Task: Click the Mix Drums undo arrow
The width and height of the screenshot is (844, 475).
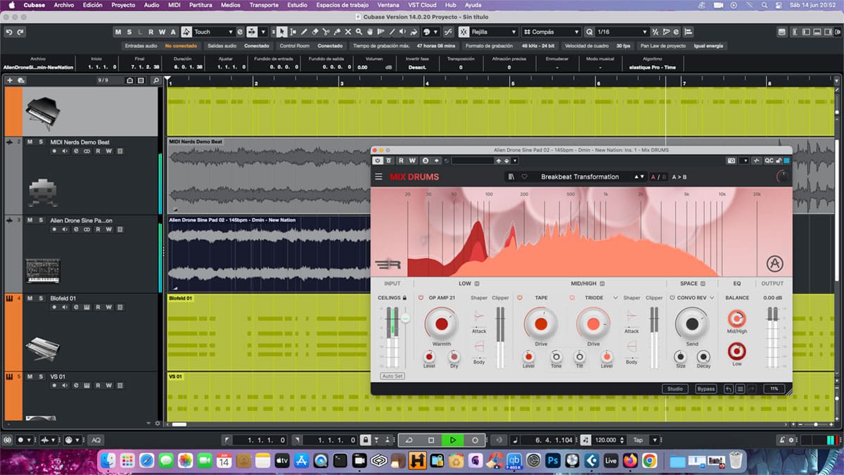Action: coord(729,388)
